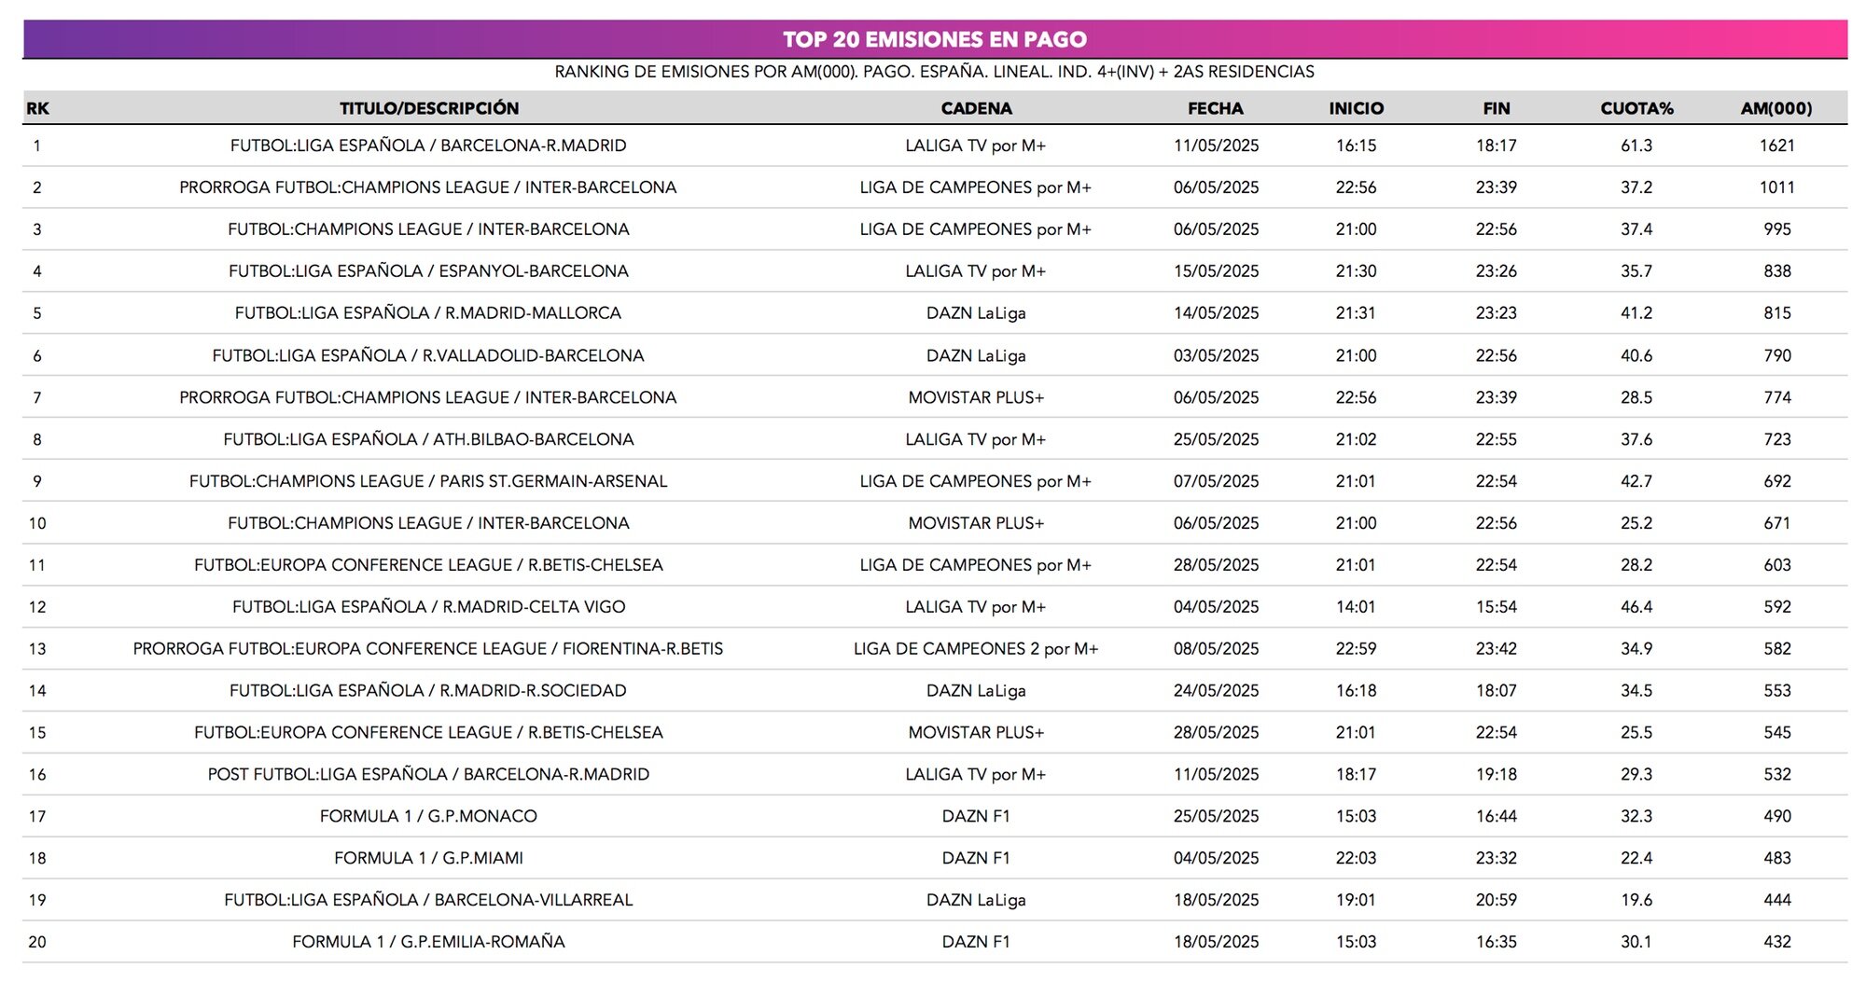Select title PARIS ST.GERMAIN-ARSENAL row

428,481
